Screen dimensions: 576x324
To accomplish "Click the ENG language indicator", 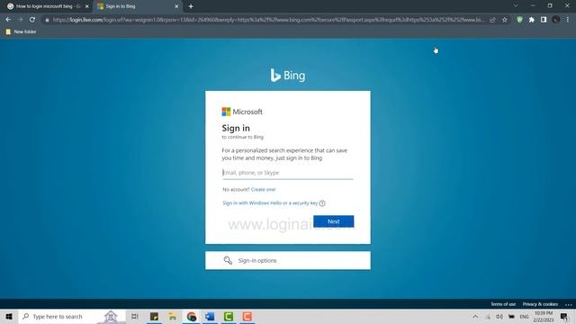I will [x=524, y=317].
